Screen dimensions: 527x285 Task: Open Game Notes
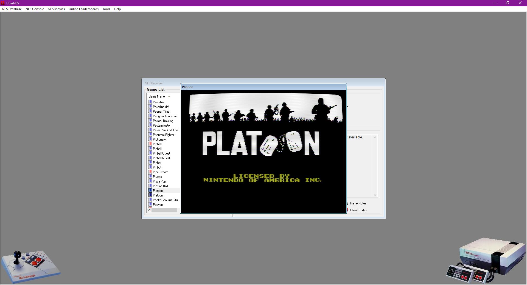pyautogui.click(x=358, y=203)
